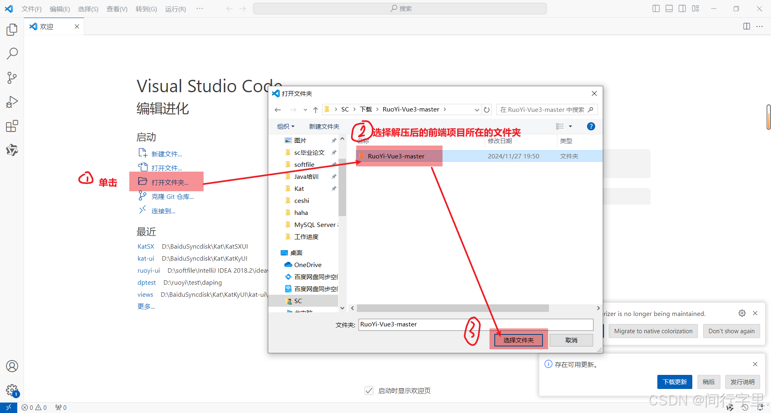Click the navigation pane vertical scrollbar

[x=342, y=187]
